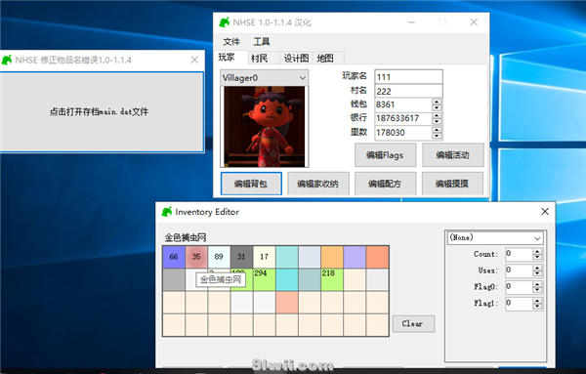Viewport: 586px width, 374px height.
Task: Click the Flag0 value field
Action: tap(519, 287)
